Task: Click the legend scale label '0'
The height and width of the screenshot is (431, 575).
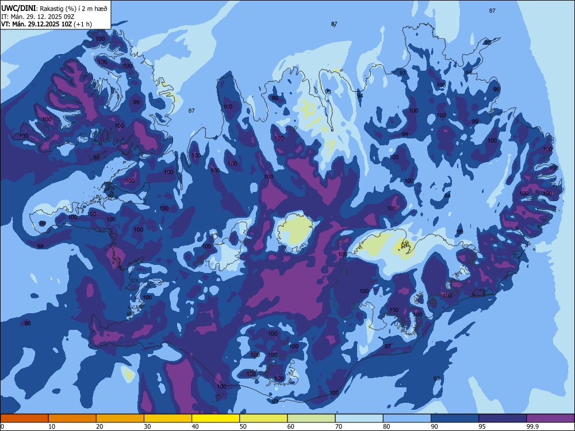Action: (2, 426)
